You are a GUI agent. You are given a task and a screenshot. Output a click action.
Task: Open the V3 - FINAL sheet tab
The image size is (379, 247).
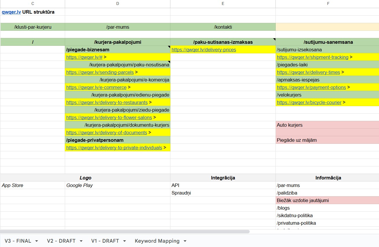pos(18,241)
